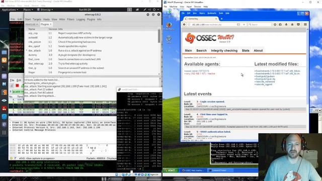Open Wireshark File menu
Image resolution: width=322 pixels, height=181 pixels.
tap(12, 80)
